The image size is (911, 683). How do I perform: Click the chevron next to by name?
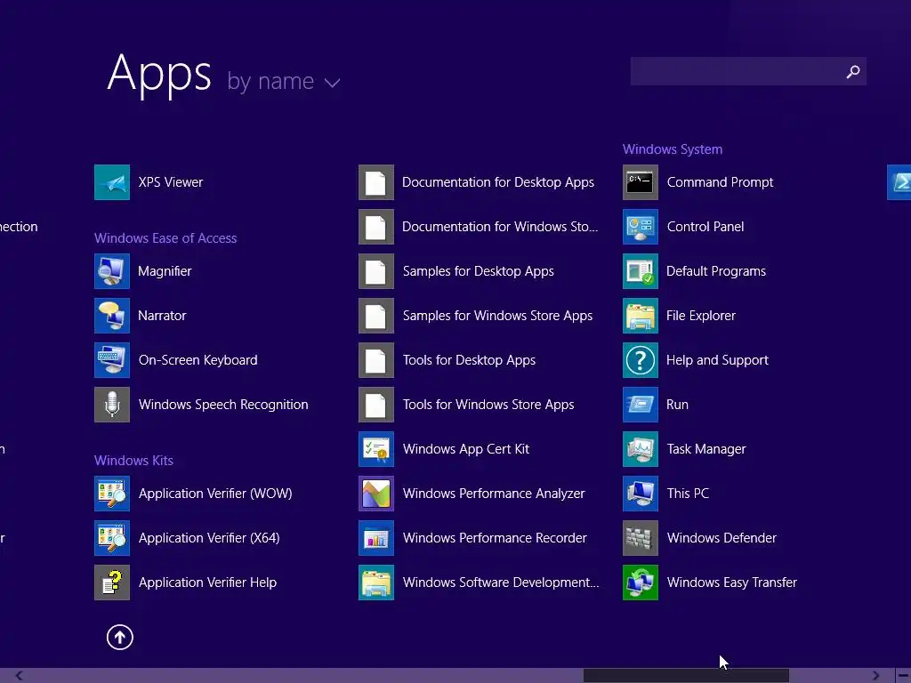[x=333, y=83]
